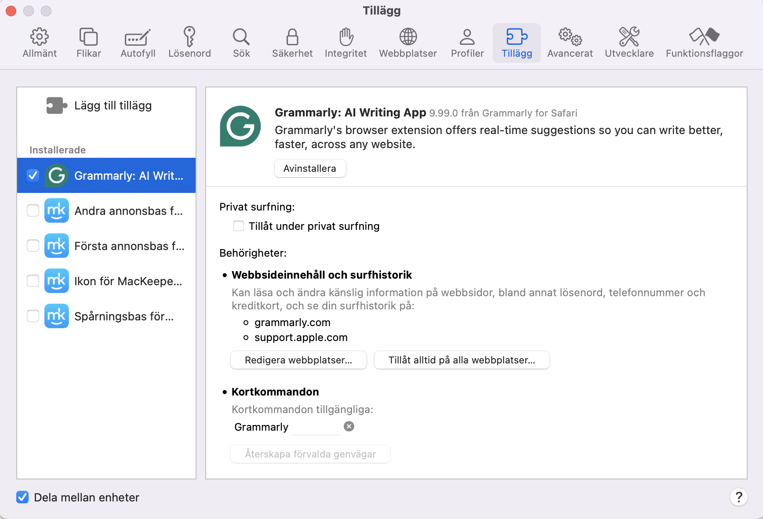Click the Avinstallera button
The height and width of the screenshot is (519, 763).
coord(310,168)
